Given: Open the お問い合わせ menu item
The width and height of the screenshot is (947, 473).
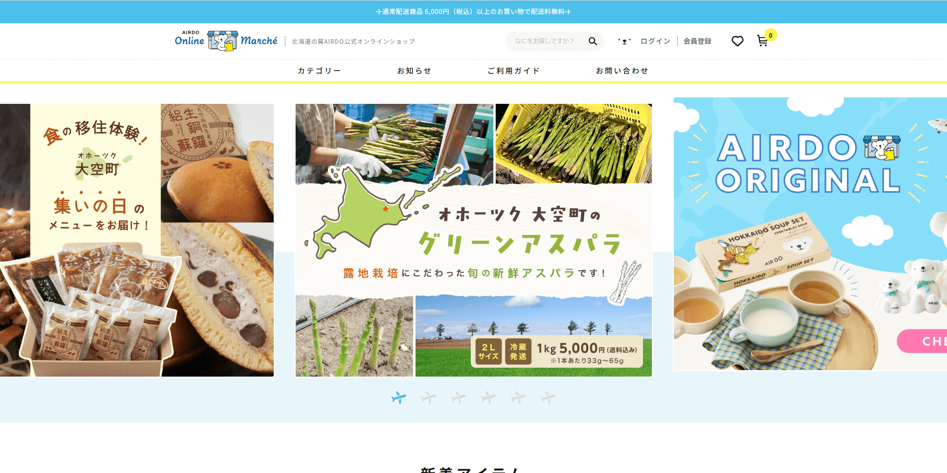Looking at the screenshot, I should pyautogui.click(x=622, y=71).
